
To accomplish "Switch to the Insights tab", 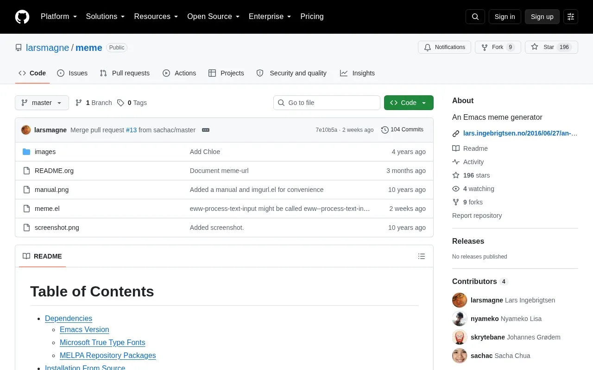I will [357, 73].
